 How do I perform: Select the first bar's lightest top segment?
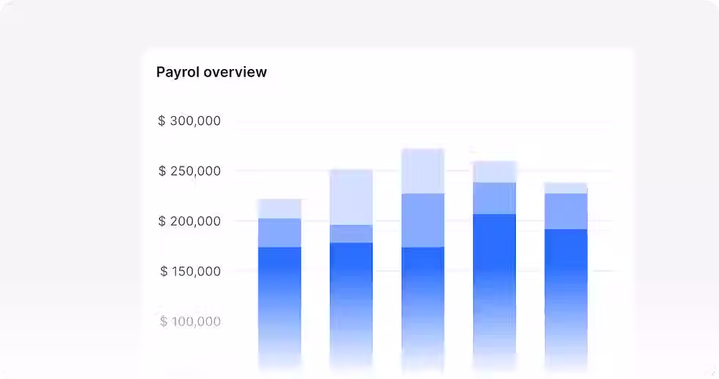[280, 209]
